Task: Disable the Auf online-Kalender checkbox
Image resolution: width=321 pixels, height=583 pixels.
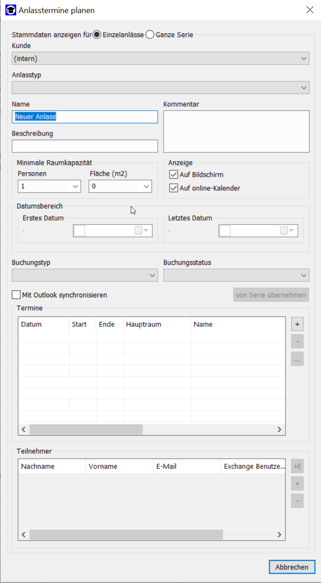Action: [174, 188]
